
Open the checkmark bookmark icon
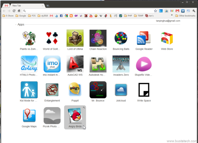point(121,16)
